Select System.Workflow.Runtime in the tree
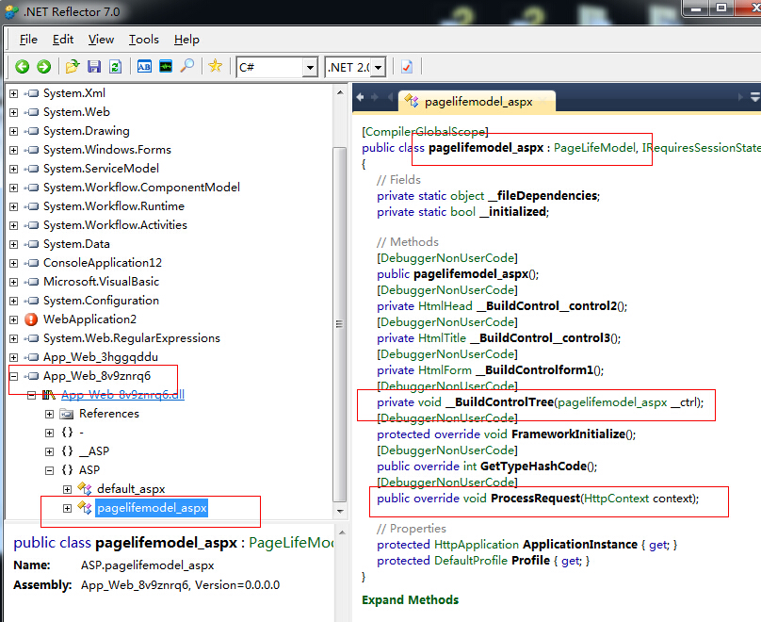 [114, 206]
